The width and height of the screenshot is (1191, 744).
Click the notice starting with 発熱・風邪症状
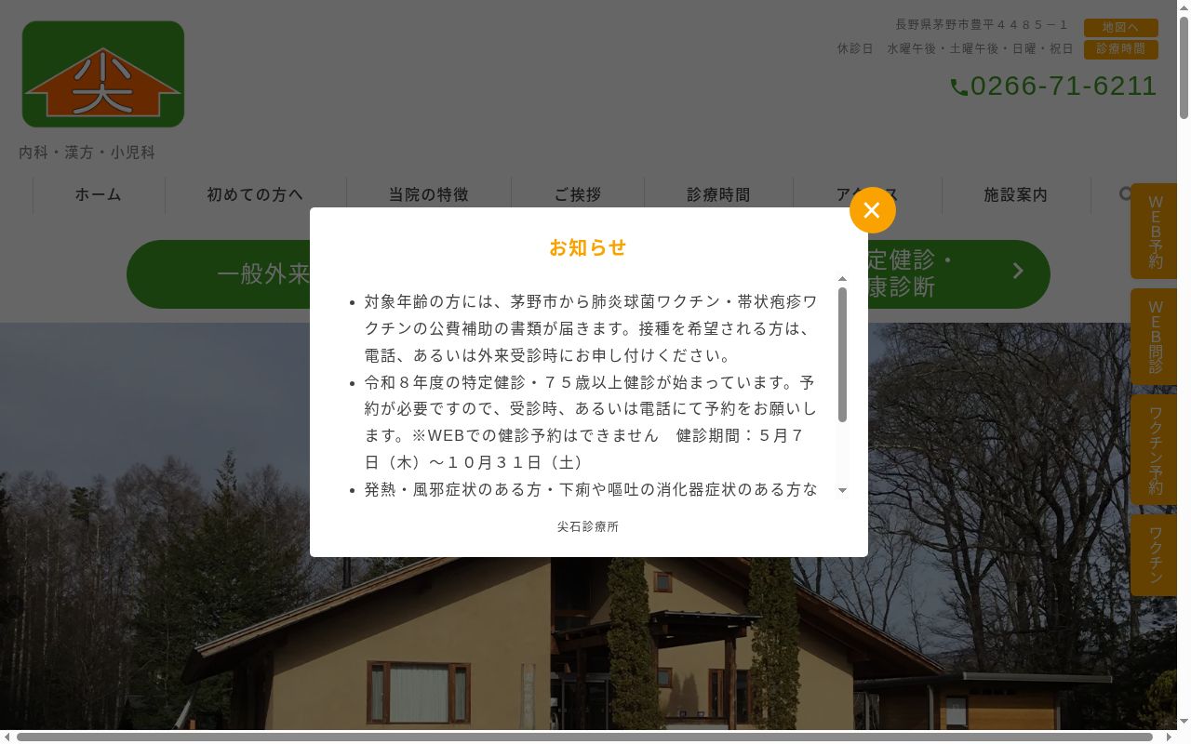[x=591, y=489]
